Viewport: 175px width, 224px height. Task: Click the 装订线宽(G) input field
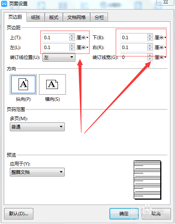pos(134,57)
